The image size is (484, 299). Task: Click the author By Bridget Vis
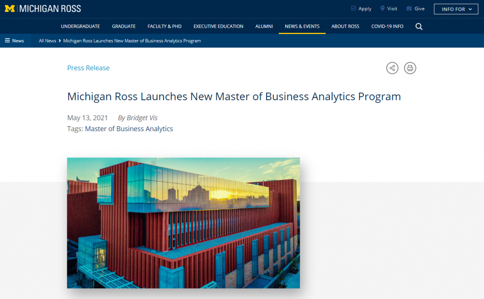[x=138, y=118]
